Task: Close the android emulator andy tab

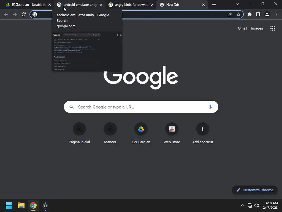Action: pyautogui.click(x=101, y=5)
